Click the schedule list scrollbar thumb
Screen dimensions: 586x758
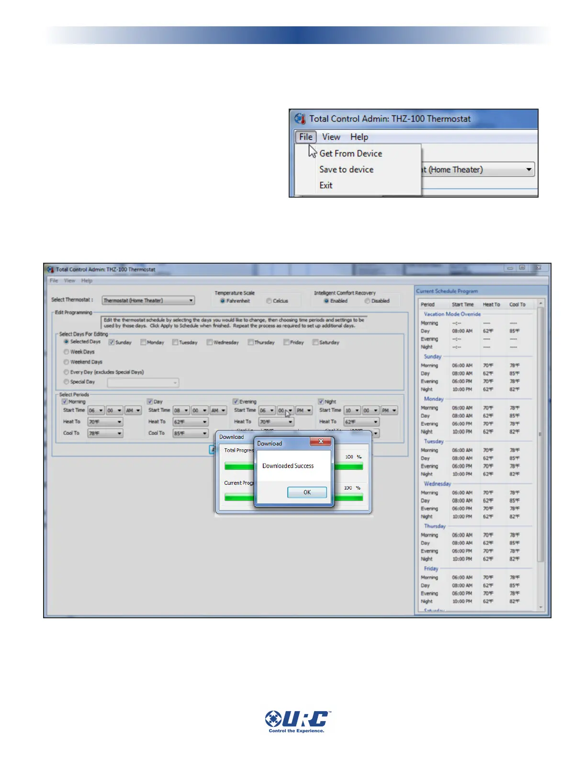point(541,435)
